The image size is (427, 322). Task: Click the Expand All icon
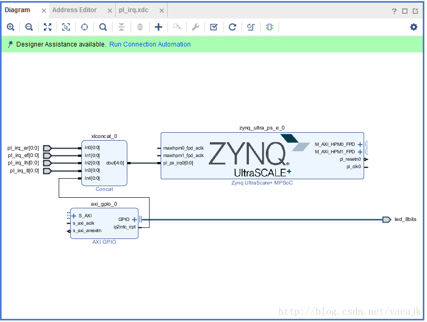140,27
